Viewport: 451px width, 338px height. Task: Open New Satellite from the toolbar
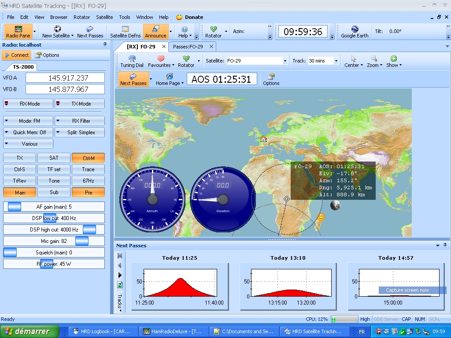click(x=58, y=32)
